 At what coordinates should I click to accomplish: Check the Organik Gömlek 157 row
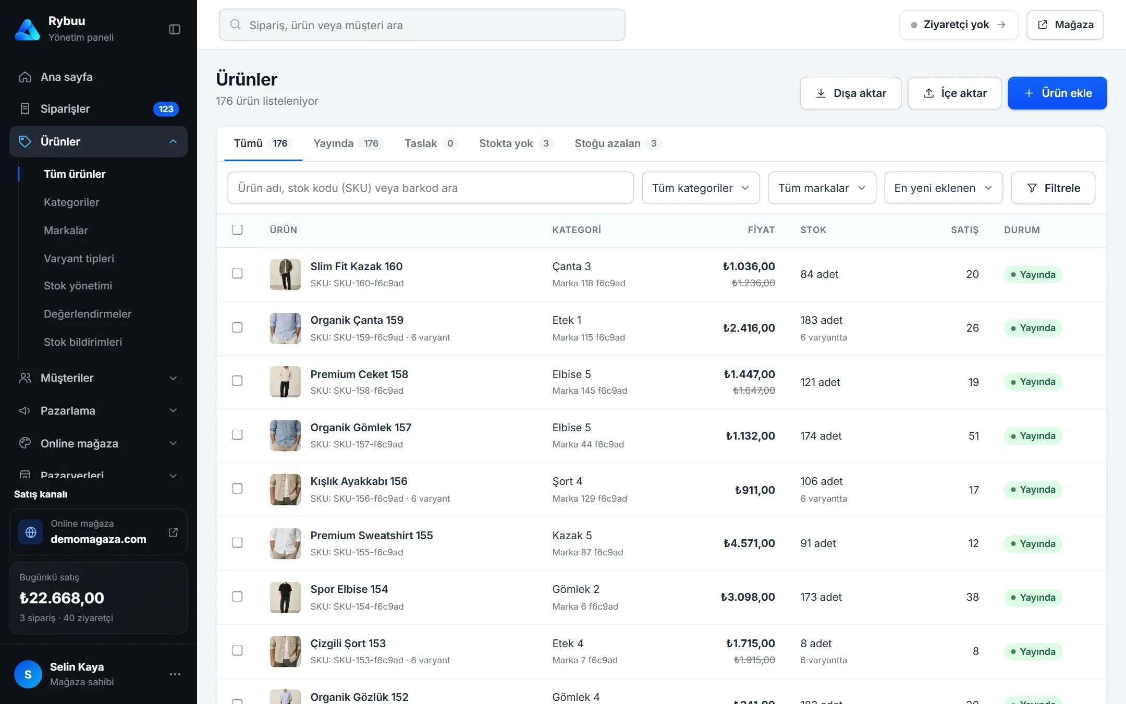237,435
